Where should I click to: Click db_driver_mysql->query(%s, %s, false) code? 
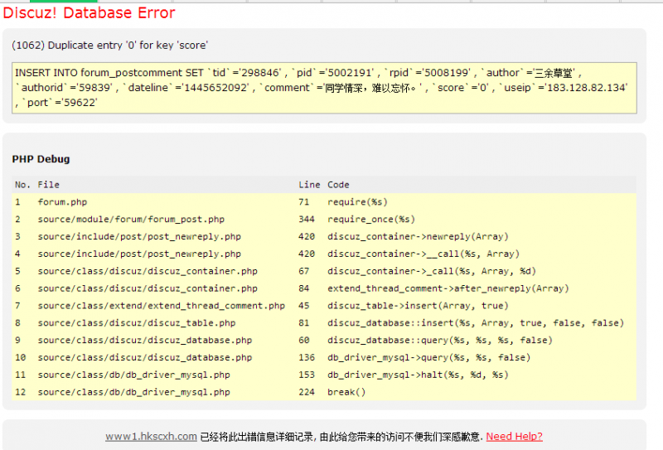[428, 357]
